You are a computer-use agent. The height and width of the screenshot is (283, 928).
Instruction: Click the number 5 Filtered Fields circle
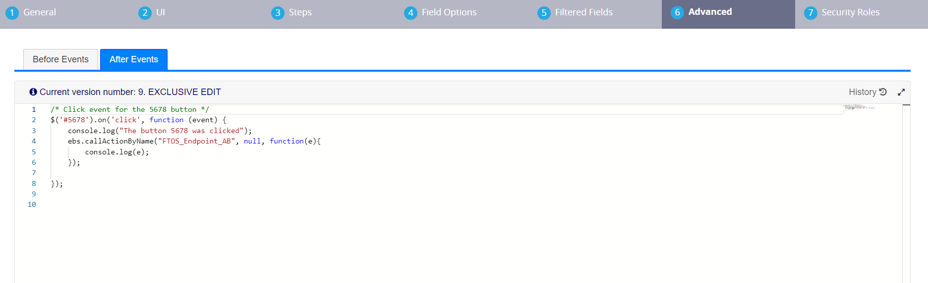544,13
